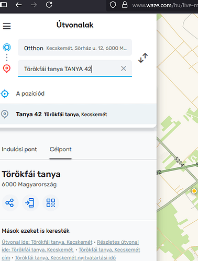Choose the 'Tanya 42 Törökfái tanya' suggestion
198x261 pixels.
coord(78,114)
